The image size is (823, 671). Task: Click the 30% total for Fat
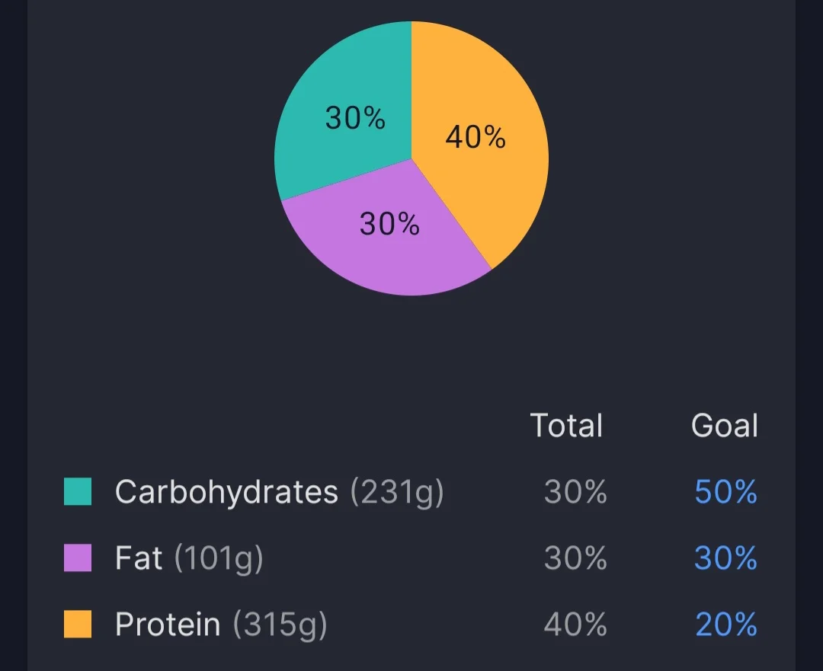[x=575, y=558]
